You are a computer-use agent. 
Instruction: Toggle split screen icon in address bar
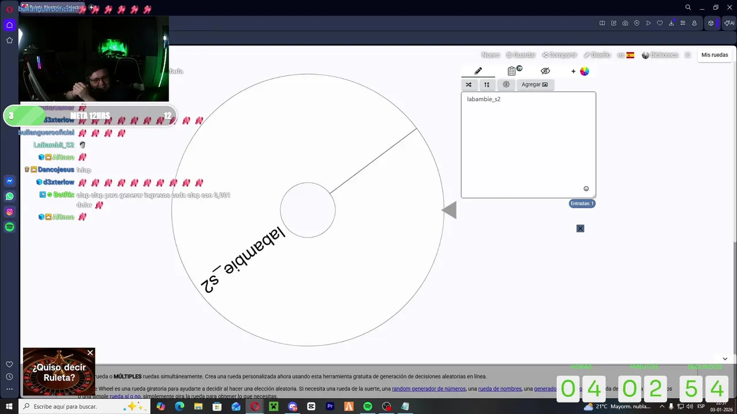click(x=602, y=24)
